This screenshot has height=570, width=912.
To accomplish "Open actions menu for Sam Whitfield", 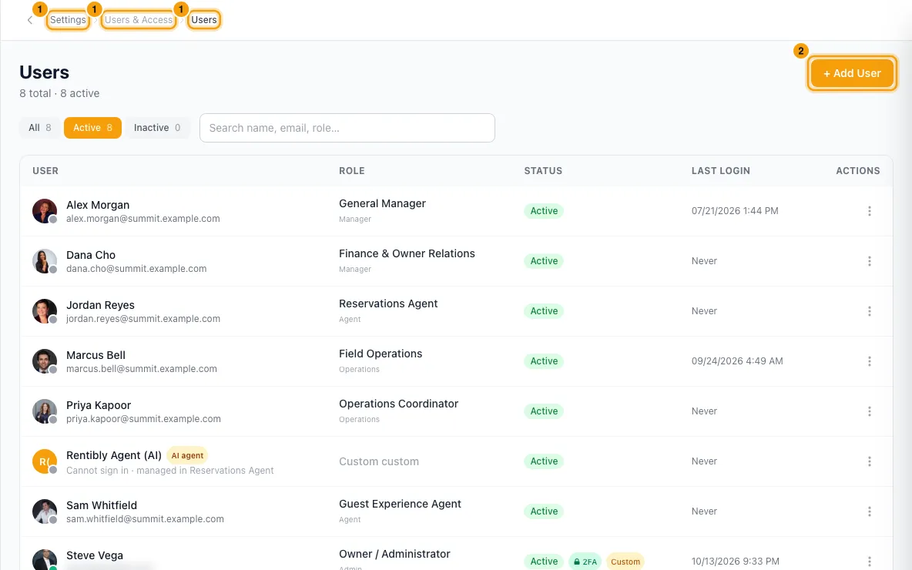I will (x=870, y=511).
